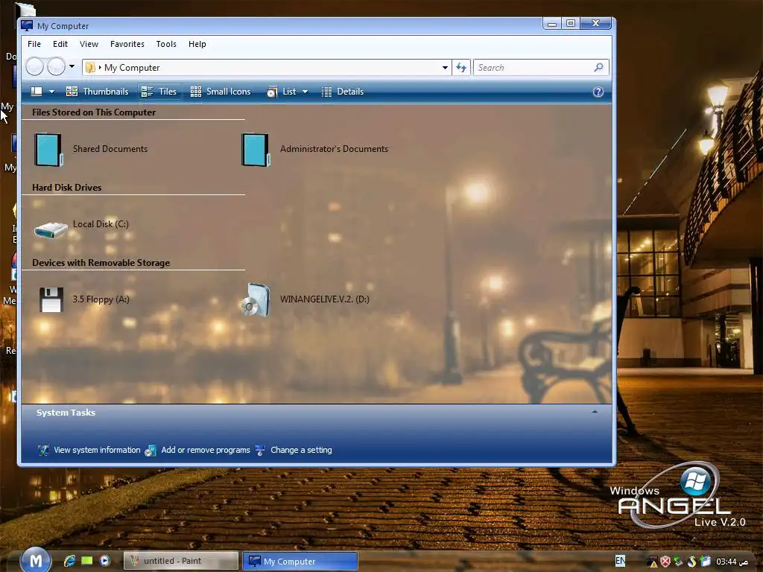Open Shared Documents folder icon
This screenshot has height=572, width=763.
[x=48, y=150]
